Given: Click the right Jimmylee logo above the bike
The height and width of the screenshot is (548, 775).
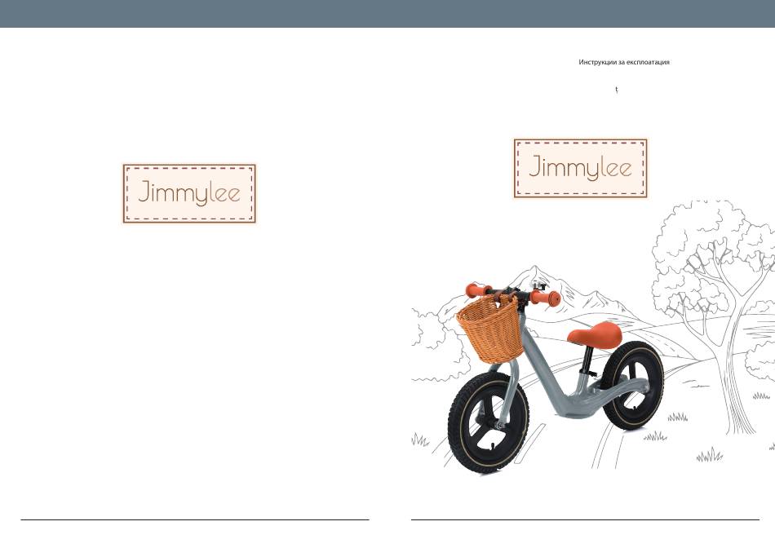Looking at the screenshot, I should click(x=580, y=169).
